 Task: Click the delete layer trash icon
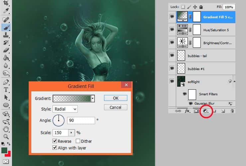pos(232,111)
